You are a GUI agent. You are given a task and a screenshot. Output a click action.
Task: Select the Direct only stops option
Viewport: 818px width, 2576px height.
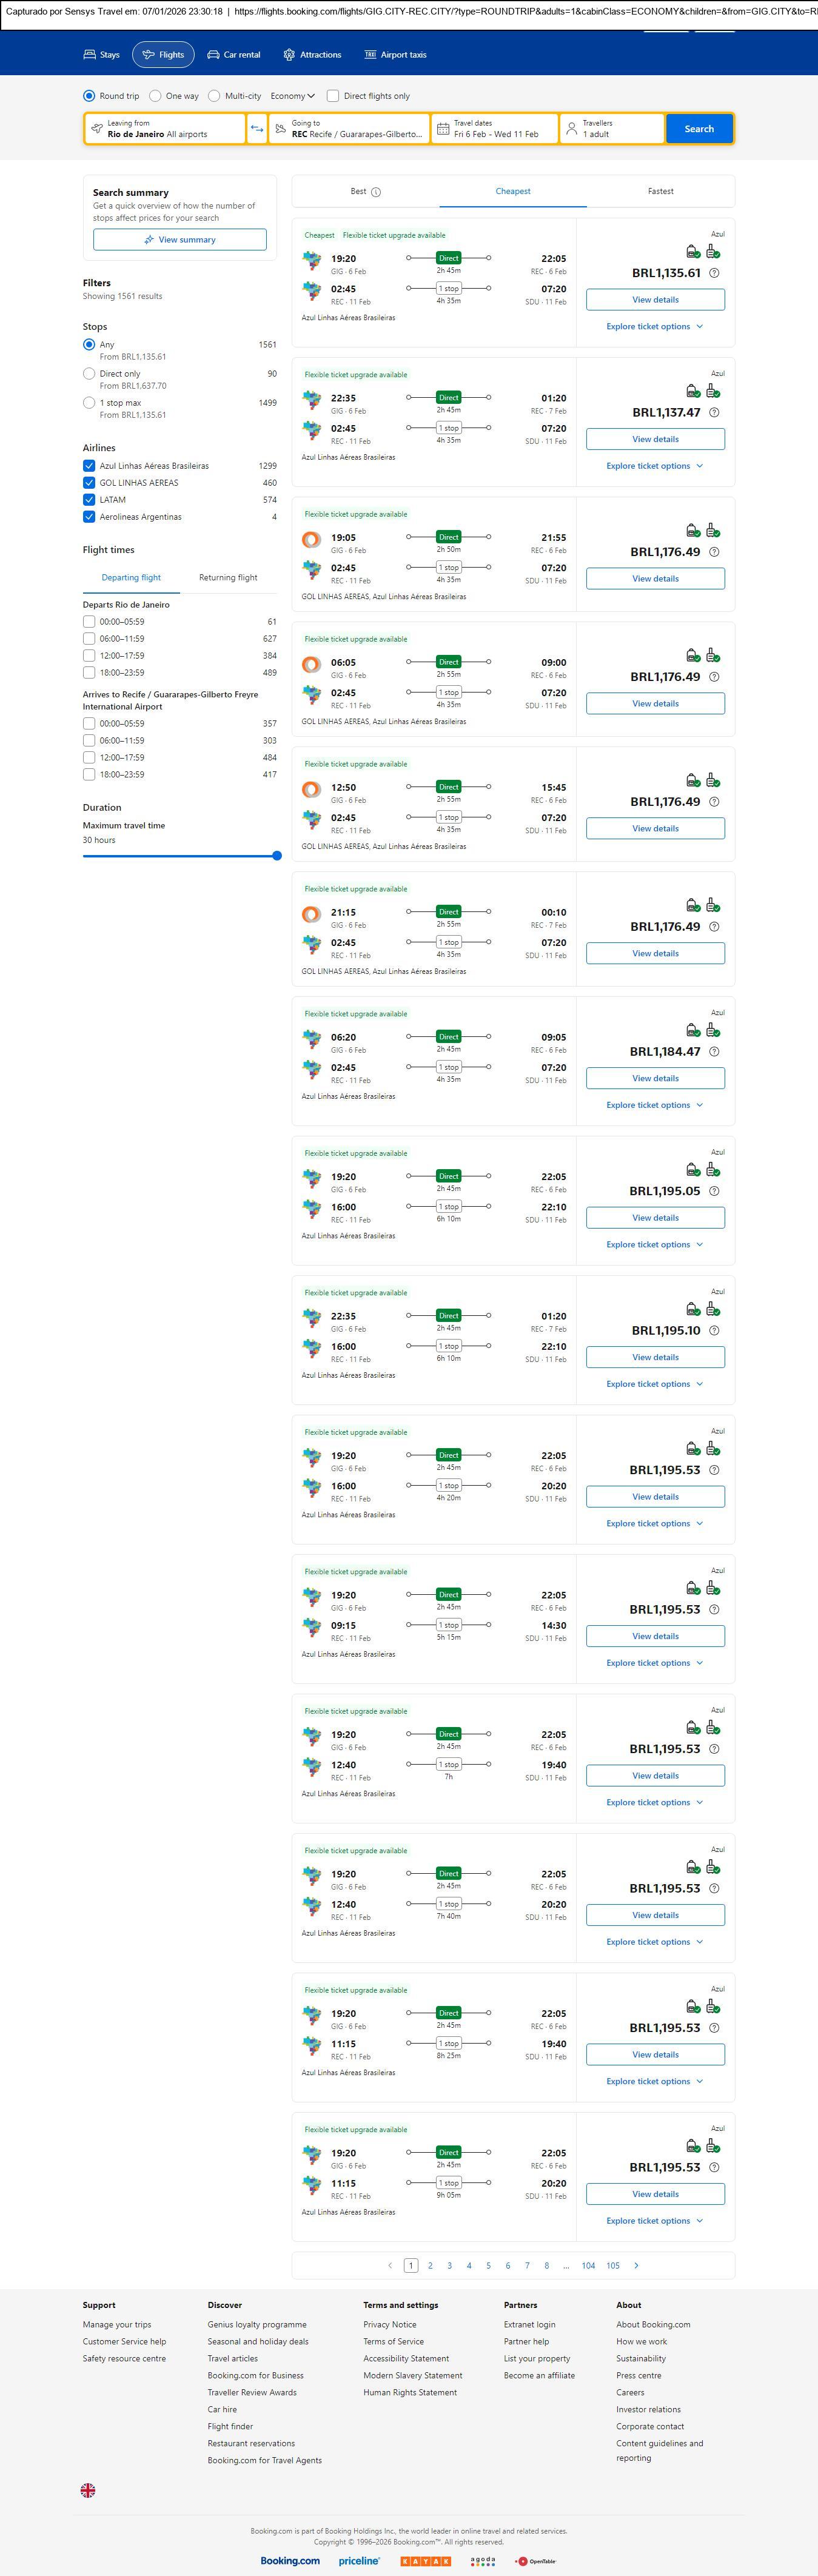89,374
